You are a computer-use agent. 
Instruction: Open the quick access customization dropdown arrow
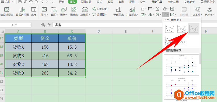(53, 2)
